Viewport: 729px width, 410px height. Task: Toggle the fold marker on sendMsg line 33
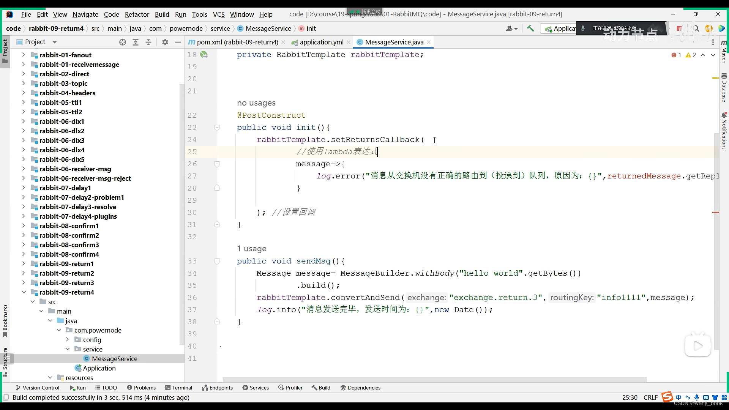tap(217, 261)
